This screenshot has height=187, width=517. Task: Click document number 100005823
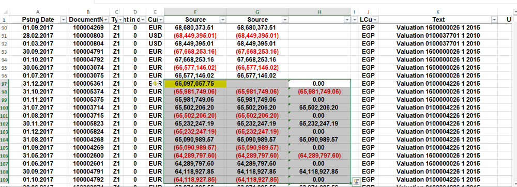point(88,123)
